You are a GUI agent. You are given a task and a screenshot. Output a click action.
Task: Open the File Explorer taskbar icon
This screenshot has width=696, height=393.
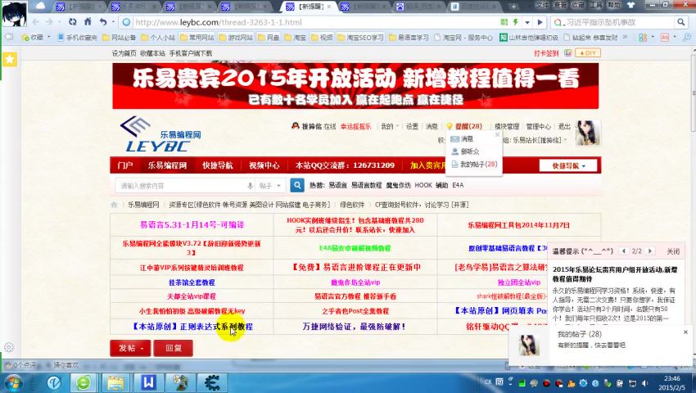115,382
